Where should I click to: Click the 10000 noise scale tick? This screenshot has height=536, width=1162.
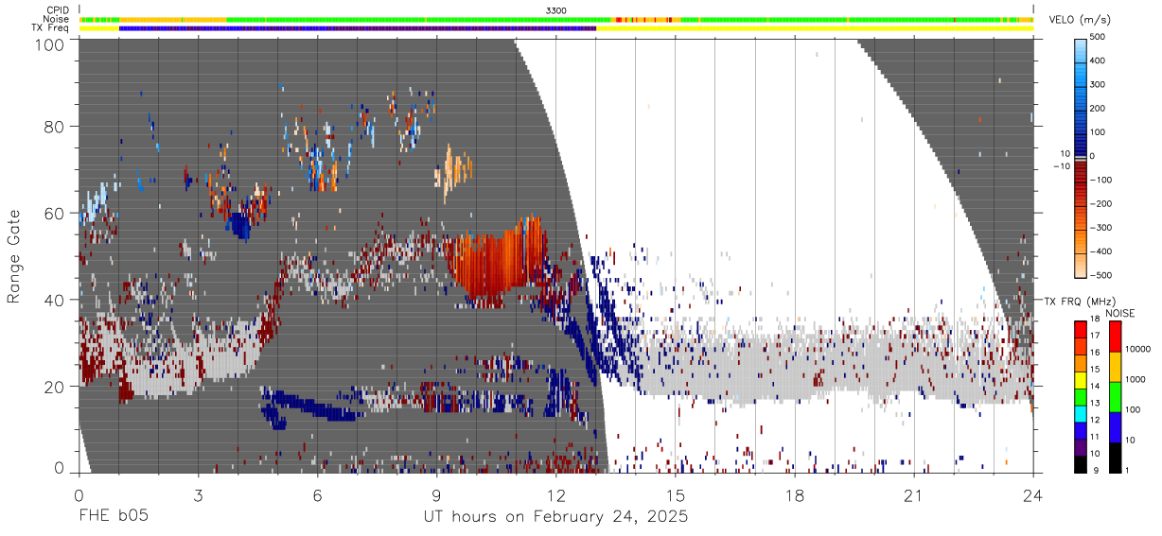(x=1139, y=350)
